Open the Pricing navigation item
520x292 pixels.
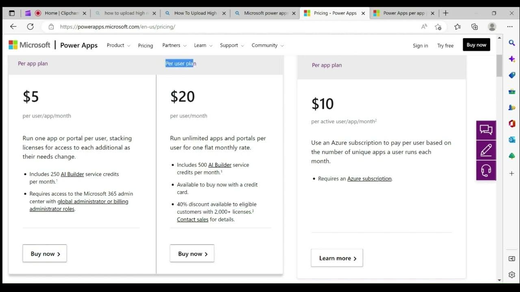pyautogui.click(x=145, y=45)
